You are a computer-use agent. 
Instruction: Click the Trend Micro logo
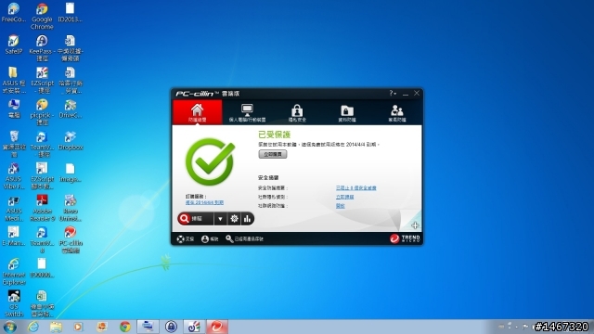[405, 238]
